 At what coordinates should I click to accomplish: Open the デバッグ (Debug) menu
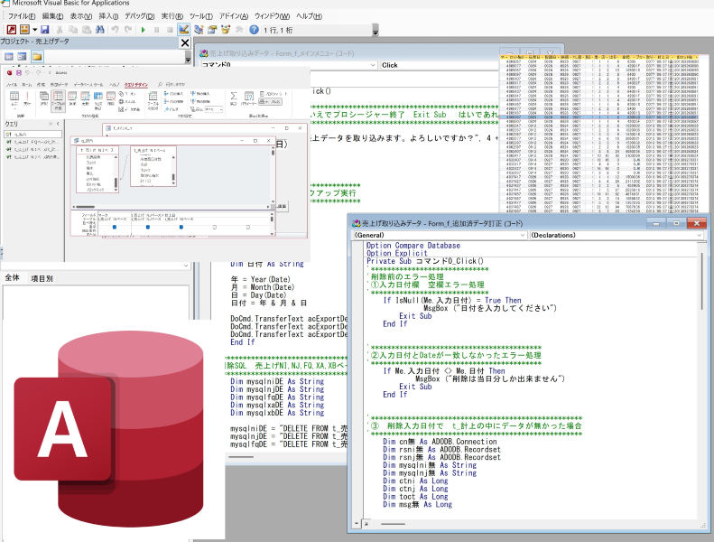click(x=138, y=16)
